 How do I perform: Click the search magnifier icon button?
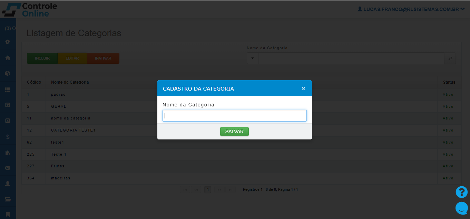click(x=450, y=59)
